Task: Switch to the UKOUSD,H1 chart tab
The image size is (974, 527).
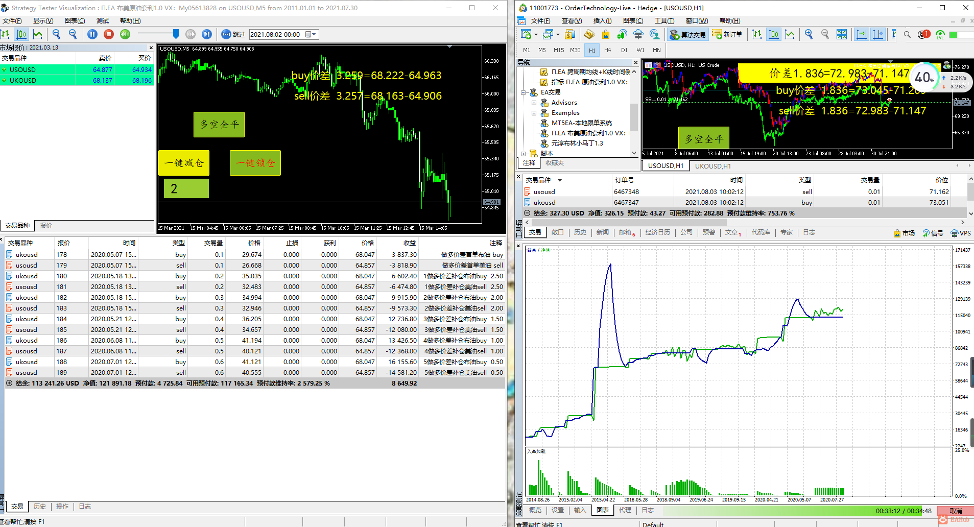Action: coord(712,166)
